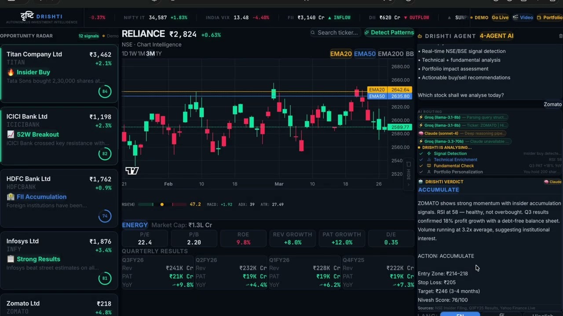
Task: Click the clapperboard icon on Video button
Action: pyautogui.click(x=515, y=18)
